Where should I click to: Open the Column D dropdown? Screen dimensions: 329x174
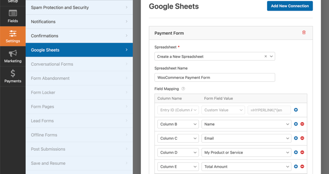(178, 152)
